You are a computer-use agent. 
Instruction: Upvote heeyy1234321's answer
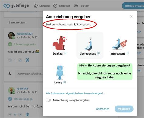pos(10,60)
